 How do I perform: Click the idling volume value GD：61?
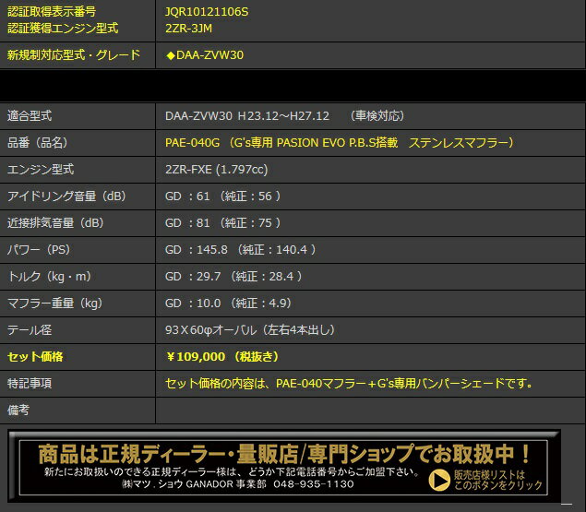(222, 196)
